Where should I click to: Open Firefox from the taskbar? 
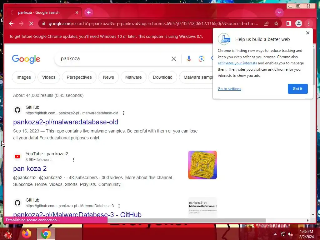click(27, 234)
